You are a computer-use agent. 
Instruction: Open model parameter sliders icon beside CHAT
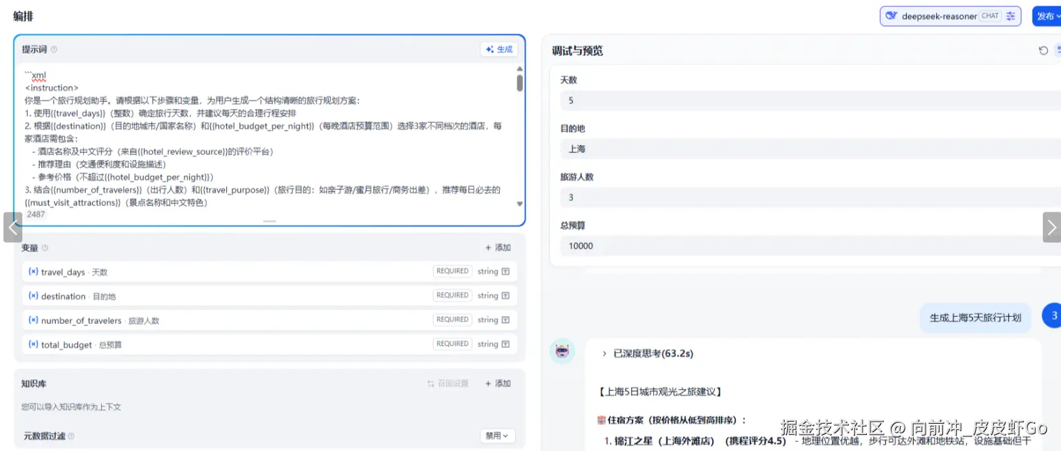click(1010, 16)
